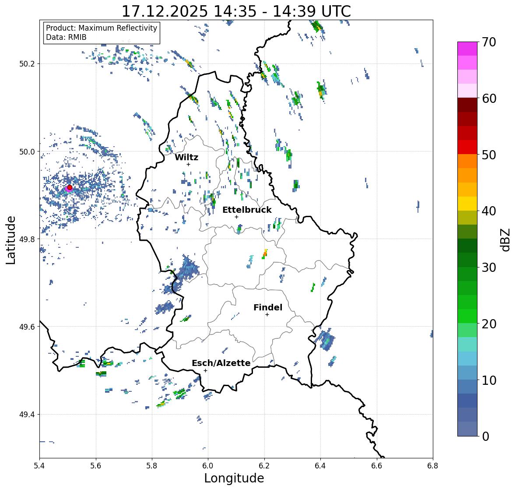
Task: Click the 6.2 longitude tick label
Action: point(264,466)
